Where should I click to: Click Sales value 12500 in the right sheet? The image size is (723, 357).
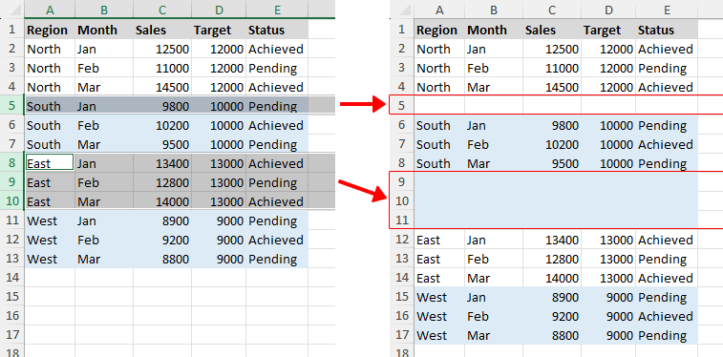coord(552,49)
